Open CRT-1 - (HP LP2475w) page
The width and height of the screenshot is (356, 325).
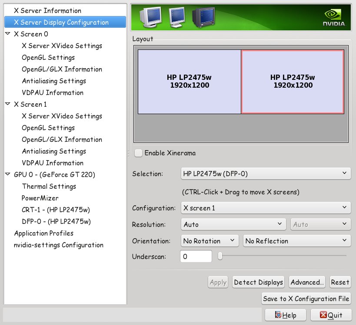56,210
